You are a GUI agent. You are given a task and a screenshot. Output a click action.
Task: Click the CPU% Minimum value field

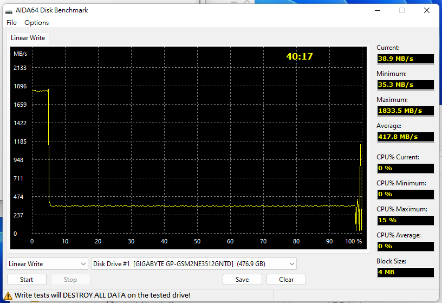(405, 194)
